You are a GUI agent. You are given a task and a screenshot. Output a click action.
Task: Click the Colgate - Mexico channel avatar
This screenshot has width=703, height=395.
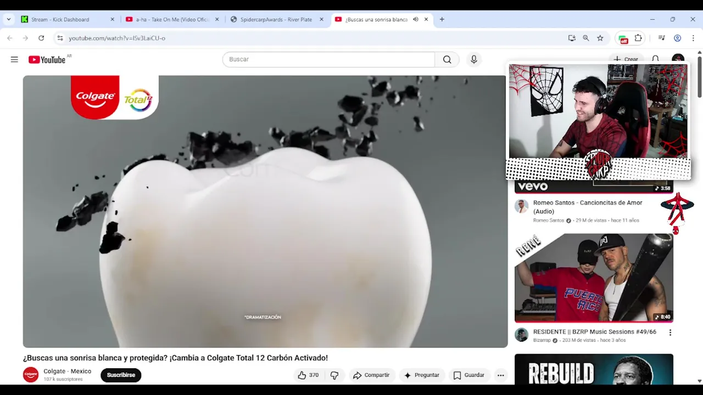pyautogui.click(x=31, y=375)
